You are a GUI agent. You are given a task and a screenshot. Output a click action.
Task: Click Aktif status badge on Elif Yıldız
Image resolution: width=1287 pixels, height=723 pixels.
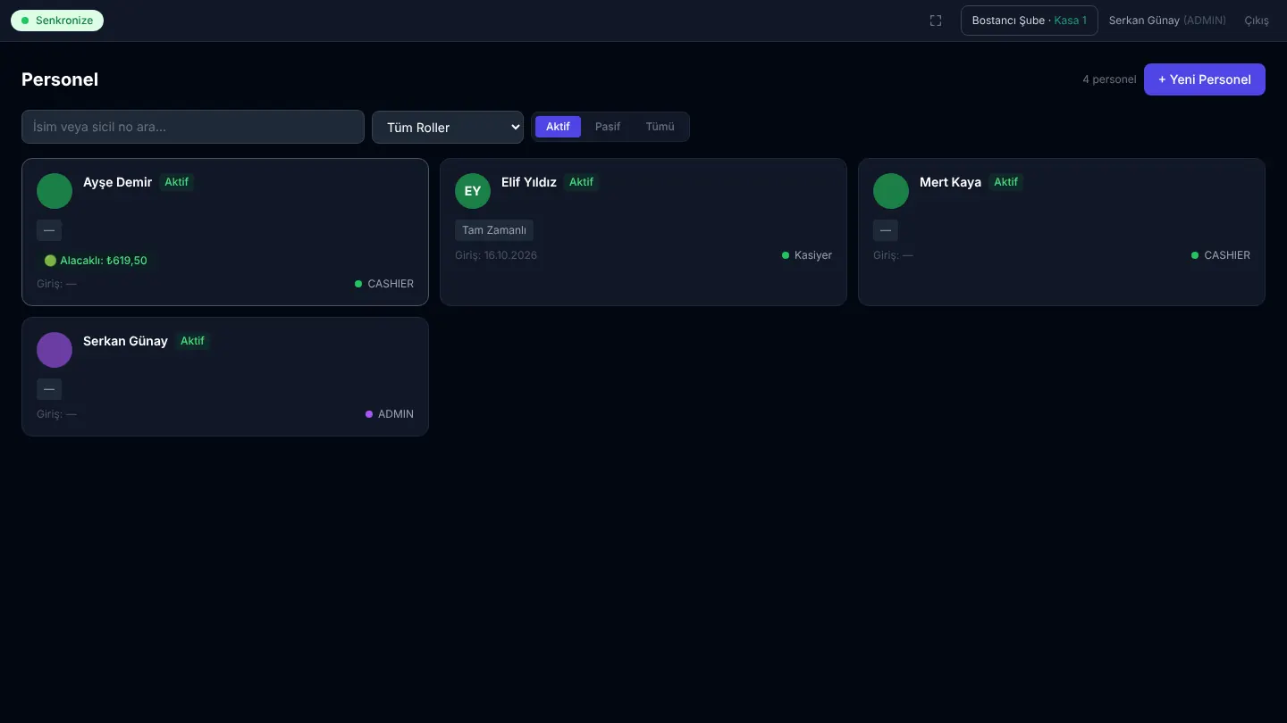[x=581, y=182]
